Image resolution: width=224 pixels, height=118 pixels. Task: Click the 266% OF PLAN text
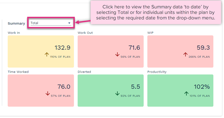199,57
